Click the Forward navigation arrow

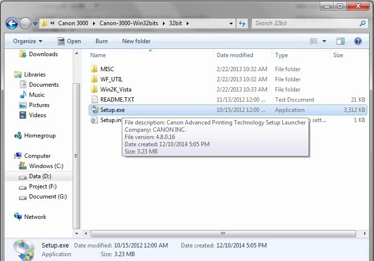[25, 23]
